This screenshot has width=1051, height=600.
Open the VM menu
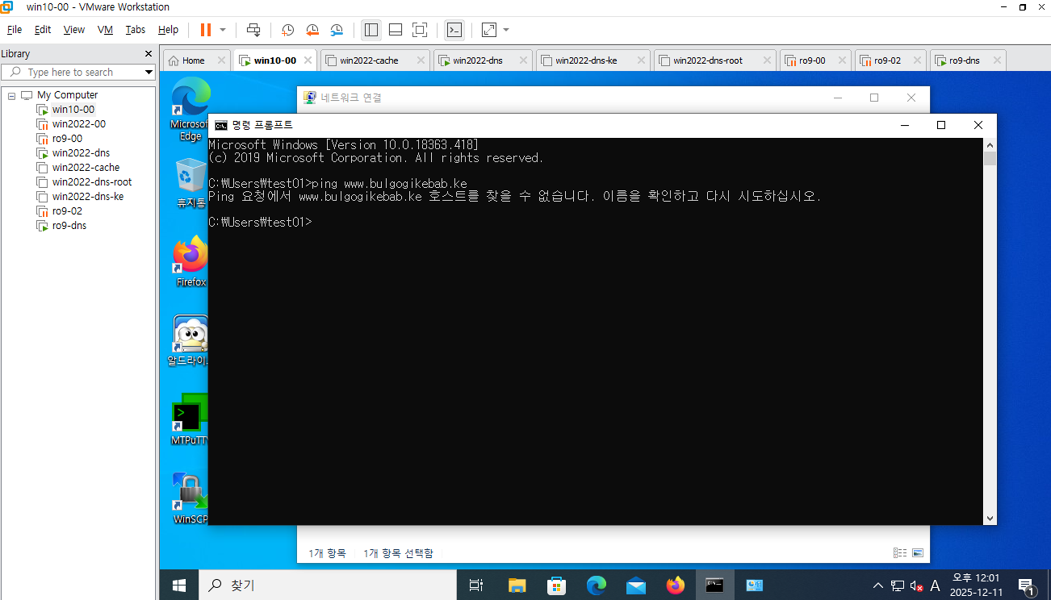(105, 30)
